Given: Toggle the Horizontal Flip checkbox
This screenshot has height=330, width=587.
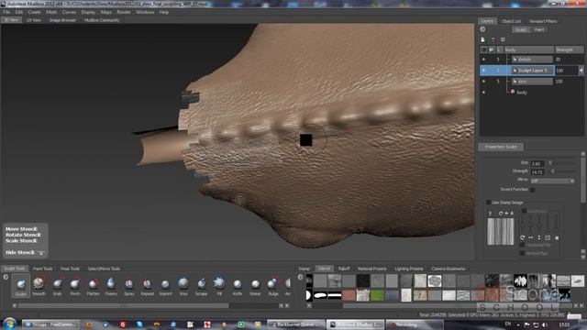Looking at the screenshot, I should (522, 245).
